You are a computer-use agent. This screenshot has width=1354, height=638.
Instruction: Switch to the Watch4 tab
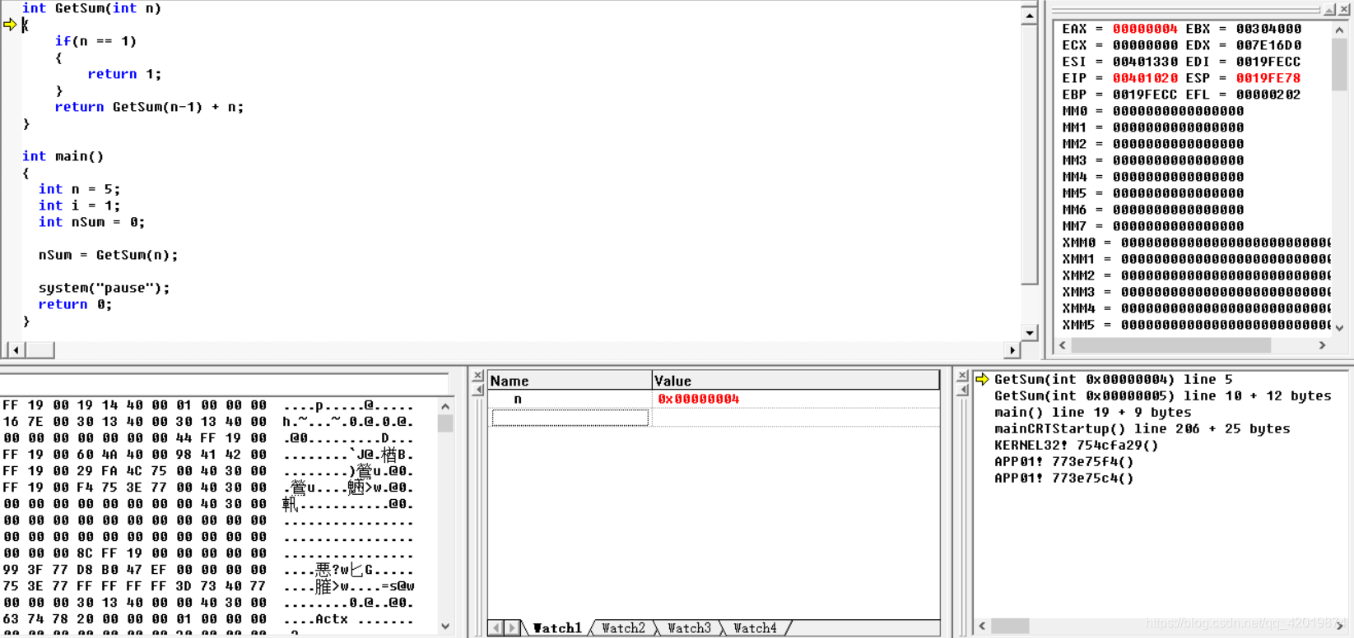(x=755, y=628)
